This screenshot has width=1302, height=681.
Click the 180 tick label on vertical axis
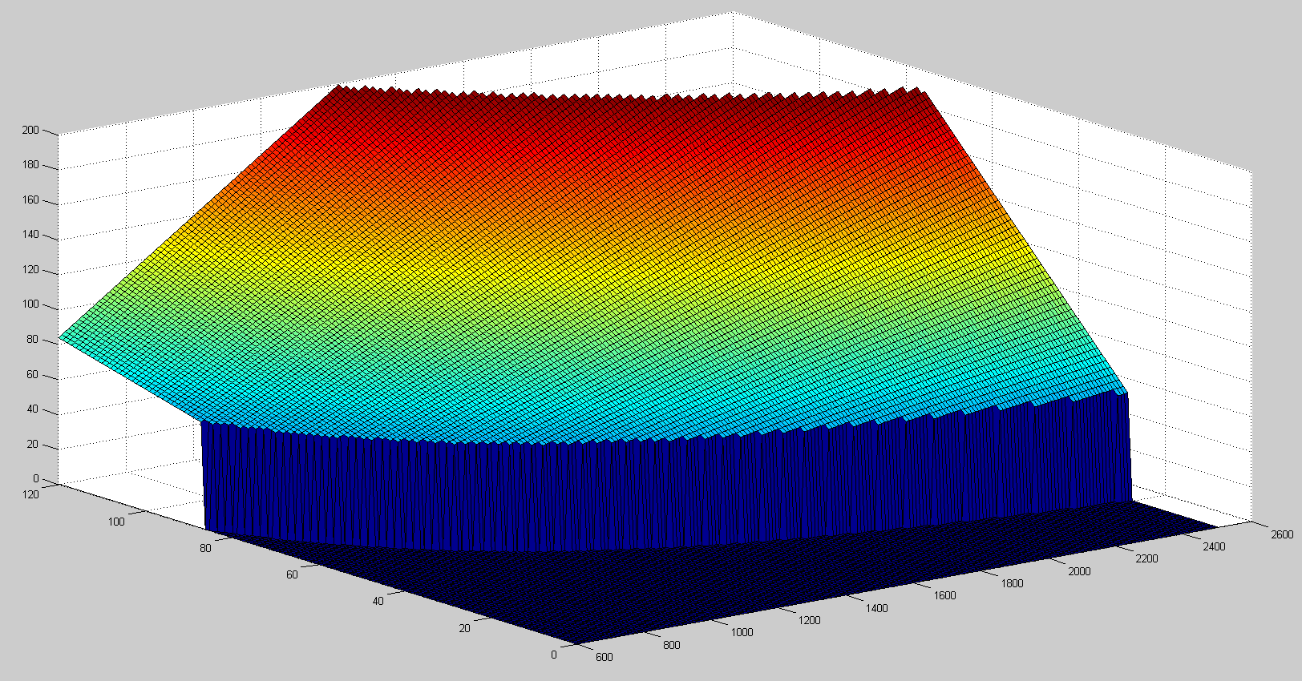point(30,165)
